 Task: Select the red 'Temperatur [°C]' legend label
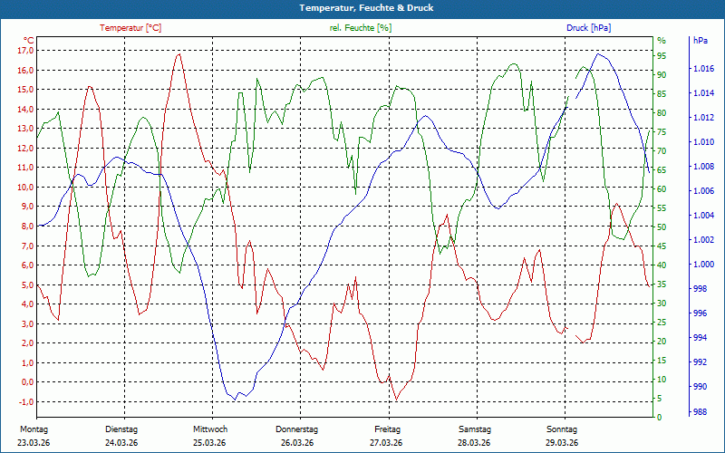point(130,28)
